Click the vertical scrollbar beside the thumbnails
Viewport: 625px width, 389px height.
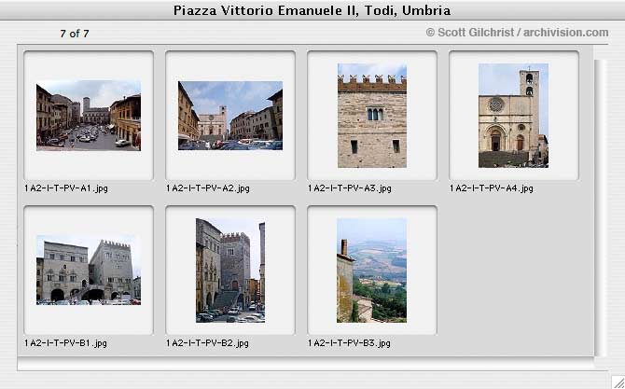click(x=600, y=207)
